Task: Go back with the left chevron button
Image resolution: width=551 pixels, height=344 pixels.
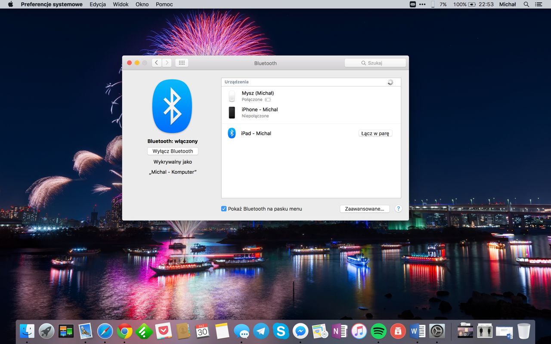Action: tap(157, 63)
